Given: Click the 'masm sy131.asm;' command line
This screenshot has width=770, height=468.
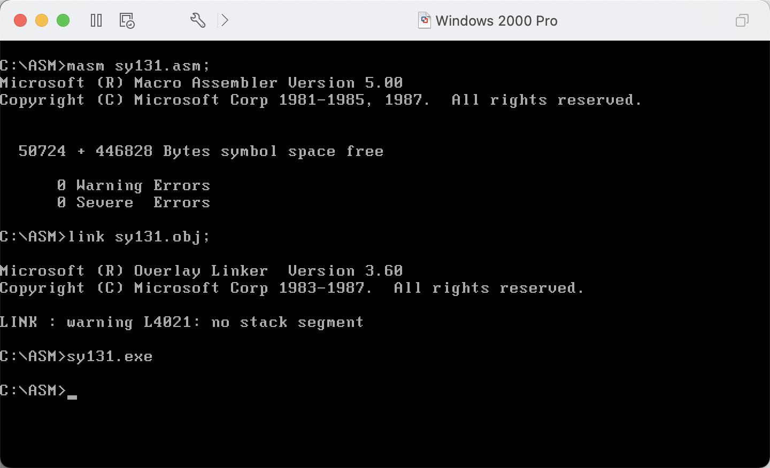Looking at the screenshot, I should point(105,66).
